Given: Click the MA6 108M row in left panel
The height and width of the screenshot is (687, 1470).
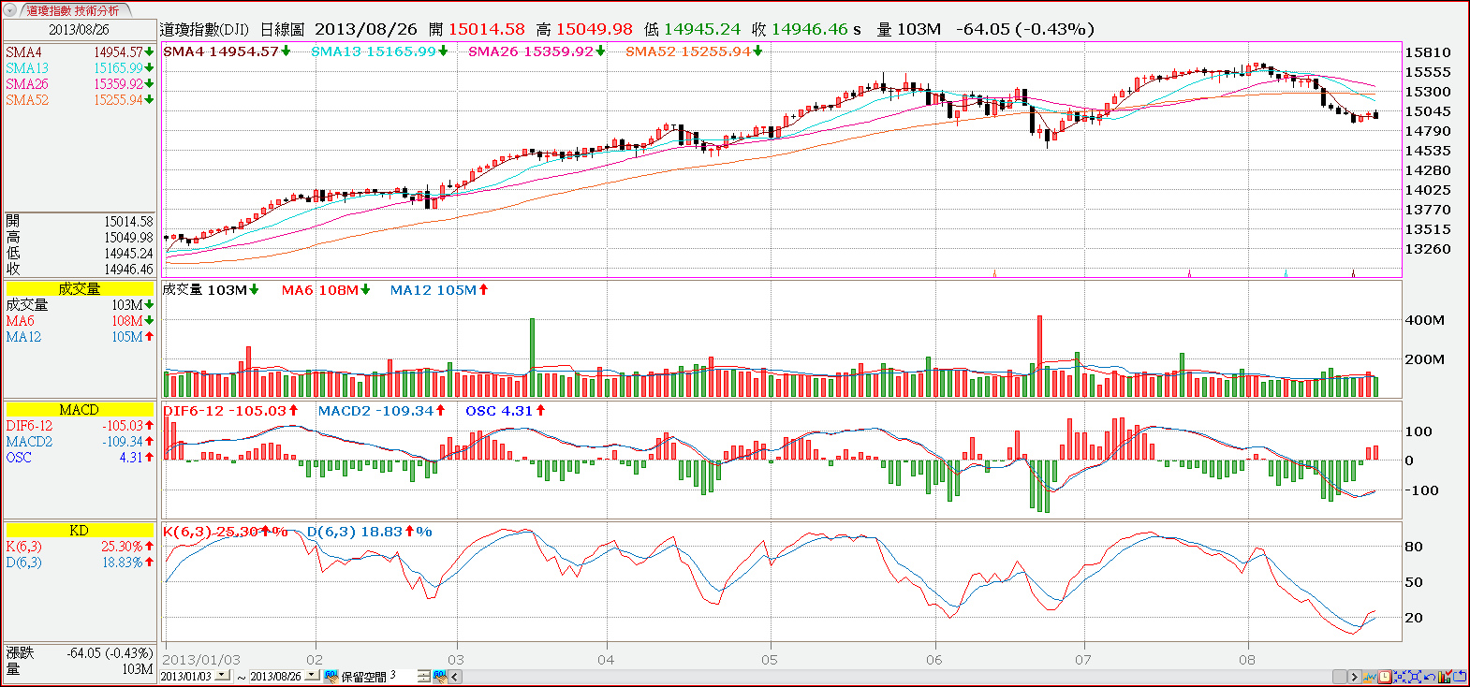Looking at the screenshot, I should [x=79, y=321].
